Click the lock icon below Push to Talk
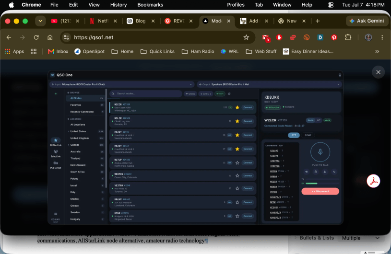The height and width of the screenshot is (254, 391). coord(316,172)
